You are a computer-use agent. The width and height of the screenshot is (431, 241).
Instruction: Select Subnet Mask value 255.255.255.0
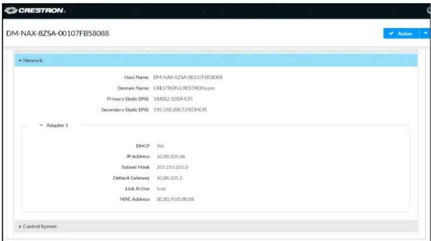tap(172, 167)
